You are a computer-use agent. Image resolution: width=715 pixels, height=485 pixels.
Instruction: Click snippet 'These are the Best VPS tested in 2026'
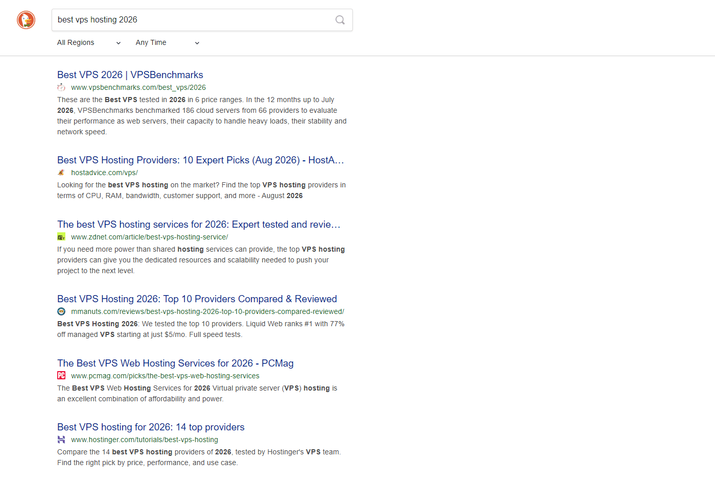[202, 116]
